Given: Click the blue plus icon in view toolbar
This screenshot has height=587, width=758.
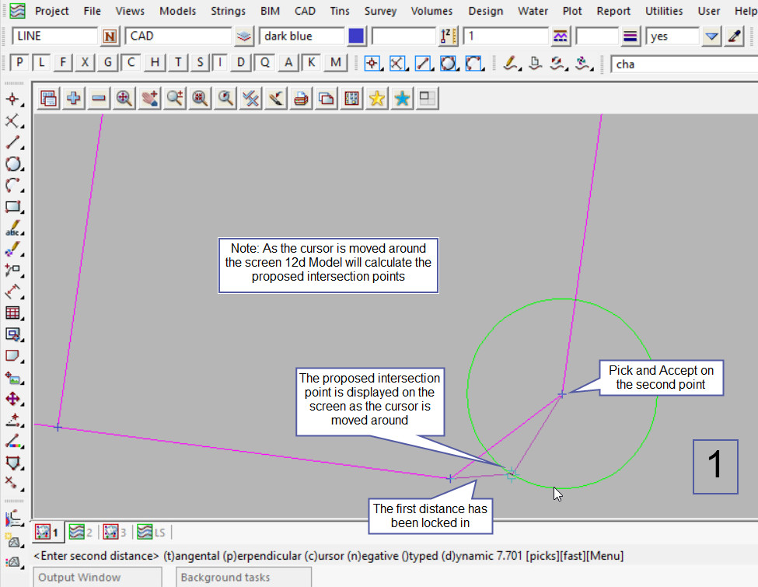Looking at the screenshot, I should pyautogui.click(x=74, y=99).
